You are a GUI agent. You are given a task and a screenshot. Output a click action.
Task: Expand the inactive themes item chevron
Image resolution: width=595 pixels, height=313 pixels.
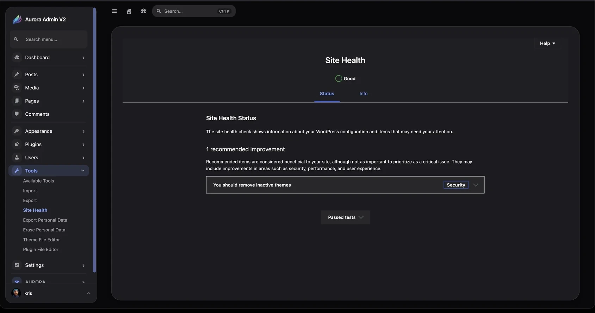(x=476, y=185)
